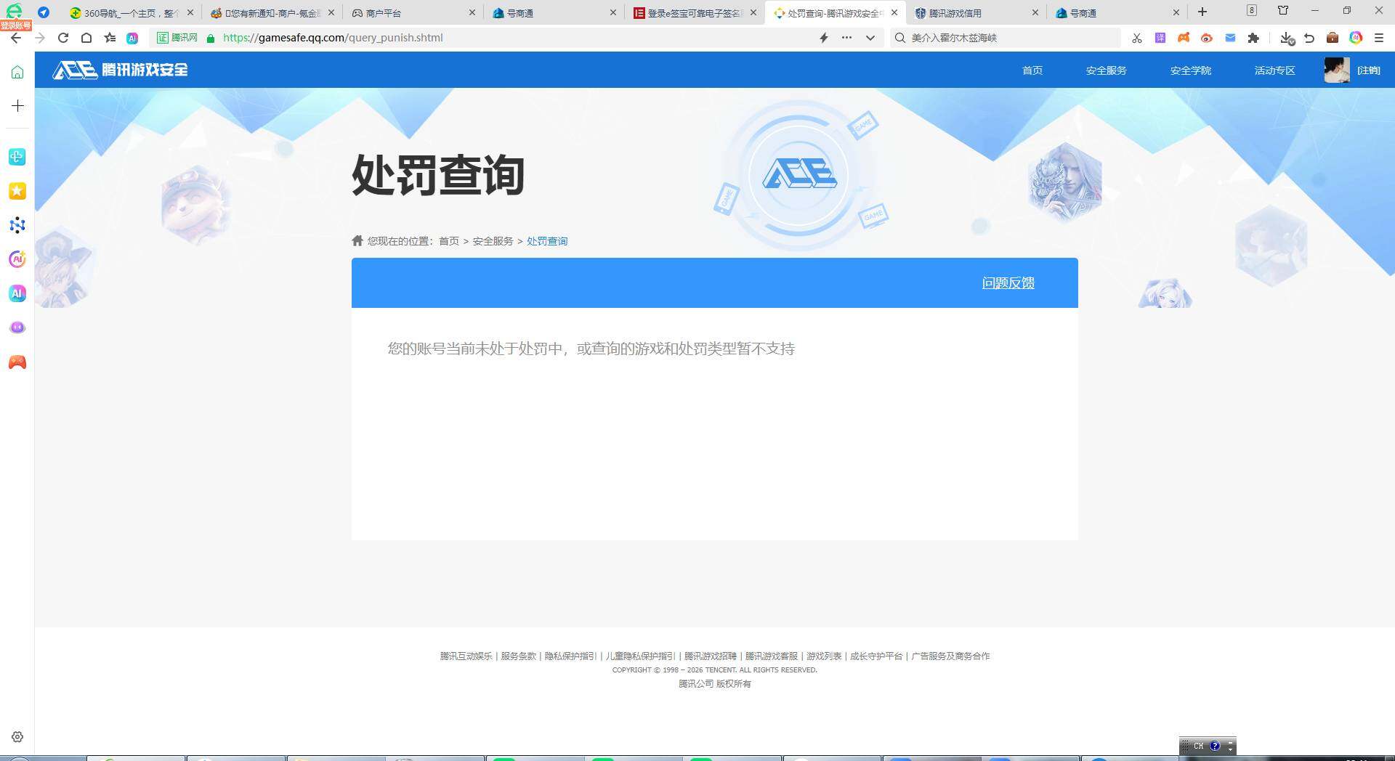Screen dimensions: 1395x761
Task: Close the active 处罚查询 tab
Action: tap(894, 12)
